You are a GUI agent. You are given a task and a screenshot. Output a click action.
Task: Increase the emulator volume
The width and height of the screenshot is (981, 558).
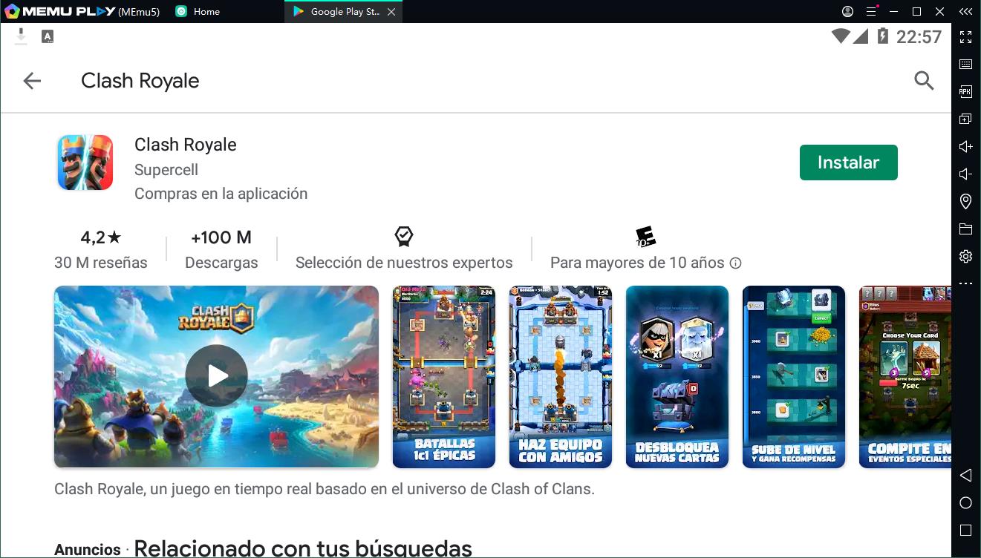pyautogui.click(x=965, y=146)
